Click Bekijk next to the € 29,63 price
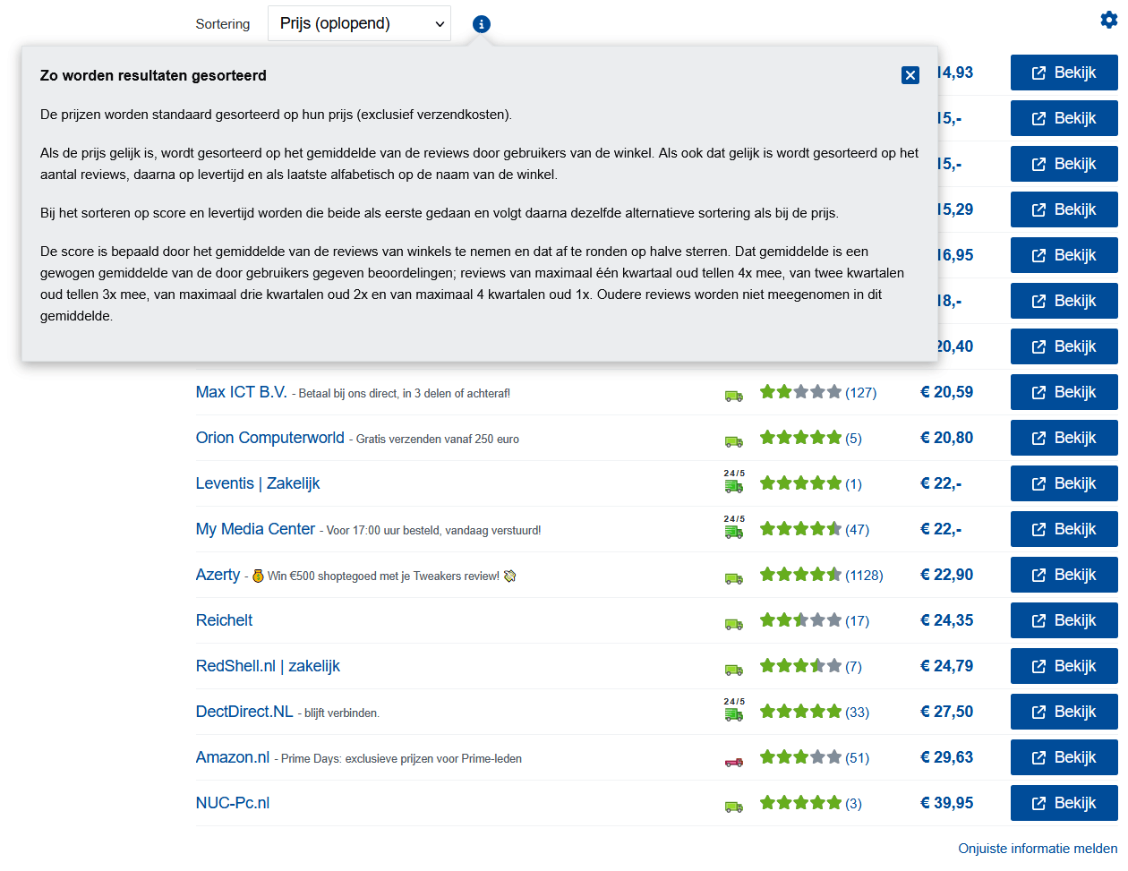1128x871 pixels. click(1064, 756)
